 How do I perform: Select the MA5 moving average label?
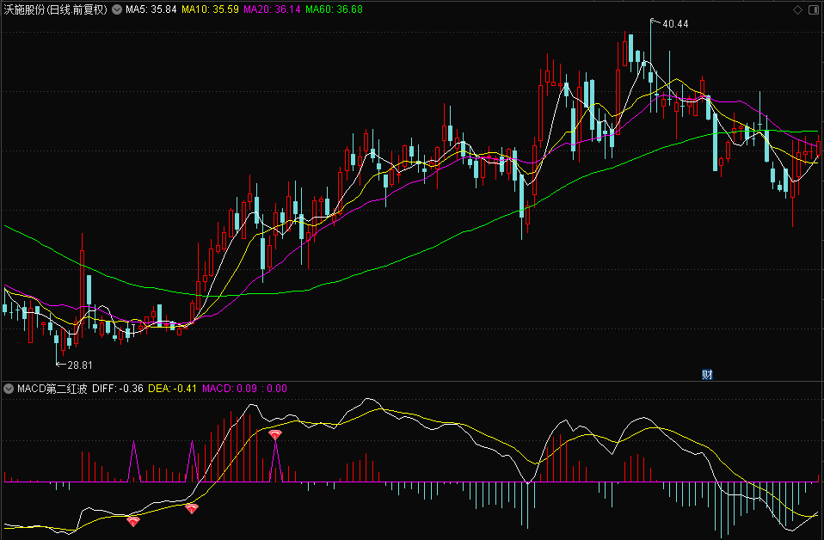click(151, 9)
